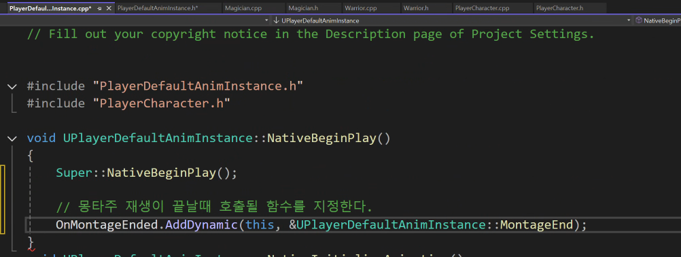Select the active PlayerDefaultAnimInstance.cpp tab
The height and width of the screenshot is (257, 681).
50,8
